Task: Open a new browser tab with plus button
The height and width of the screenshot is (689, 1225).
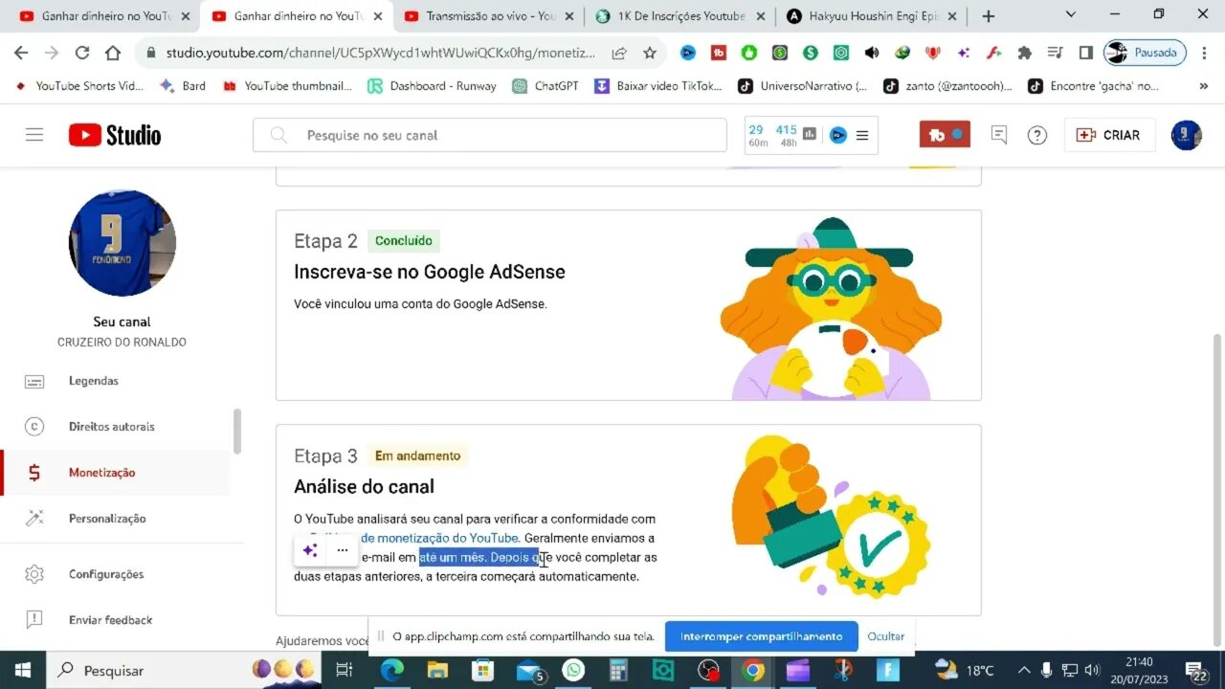Action: [x=989, y=16]
